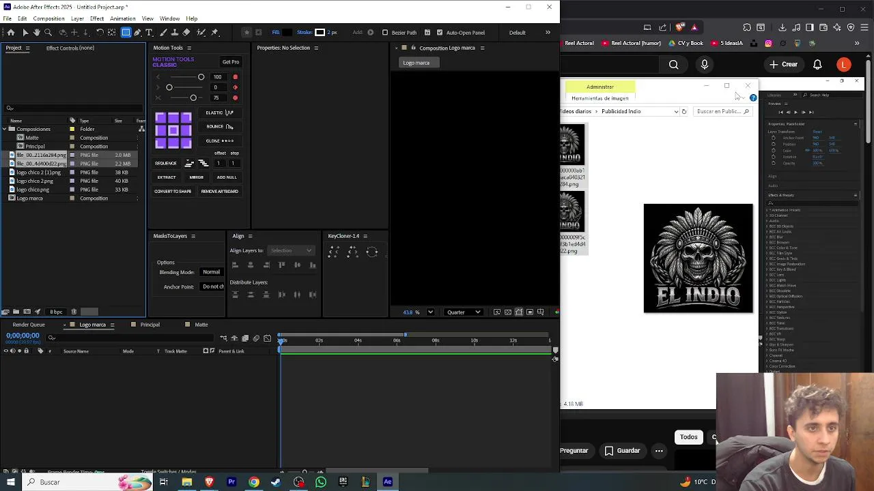Open the Layer menu

[77, 18]
